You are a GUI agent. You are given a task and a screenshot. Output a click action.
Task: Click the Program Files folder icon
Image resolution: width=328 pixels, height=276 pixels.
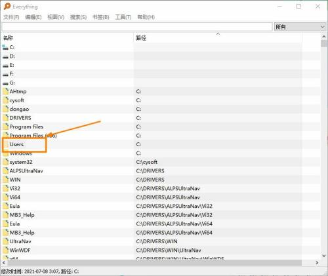tap(5, 127)
